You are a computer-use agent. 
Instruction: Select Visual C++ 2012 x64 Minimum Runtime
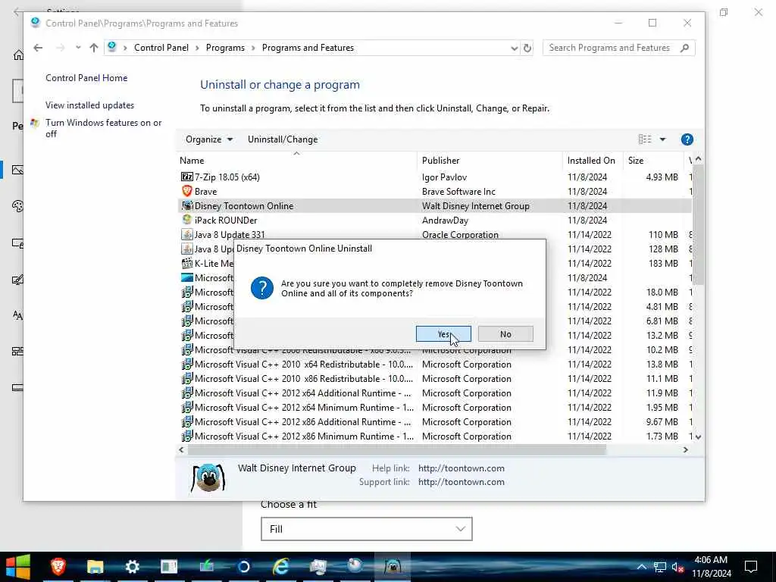pyautogui.click(x=304, y=407)
